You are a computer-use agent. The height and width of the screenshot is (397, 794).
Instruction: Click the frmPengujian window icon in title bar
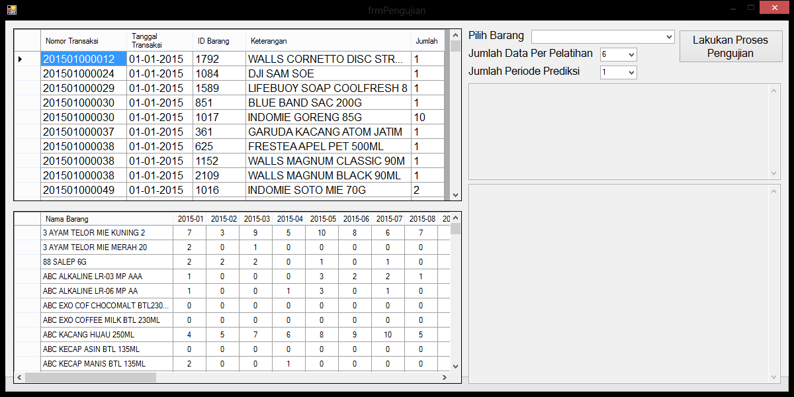[x=11, y=9]
